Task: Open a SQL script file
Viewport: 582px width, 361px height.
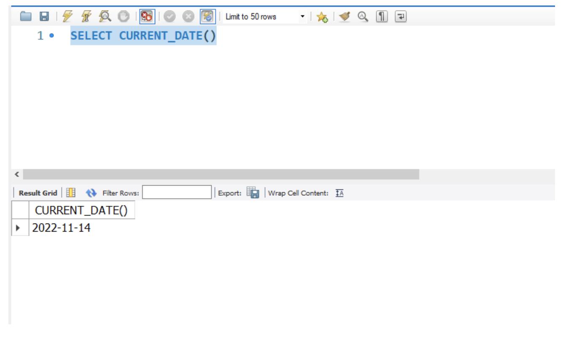Action: coord(26,17)
